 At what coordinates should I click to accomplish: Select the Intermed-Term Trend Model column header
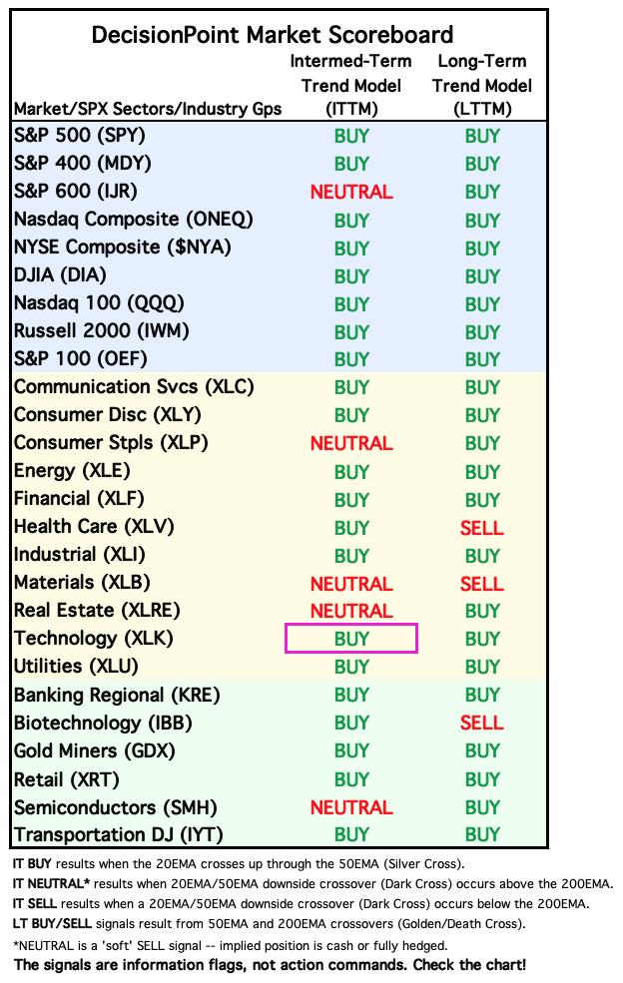tap(351, 85)
